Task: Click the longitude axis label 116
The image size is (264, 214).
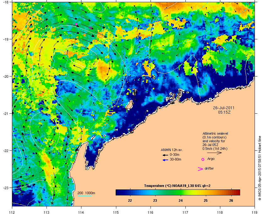Action: [x=151, y=212]
